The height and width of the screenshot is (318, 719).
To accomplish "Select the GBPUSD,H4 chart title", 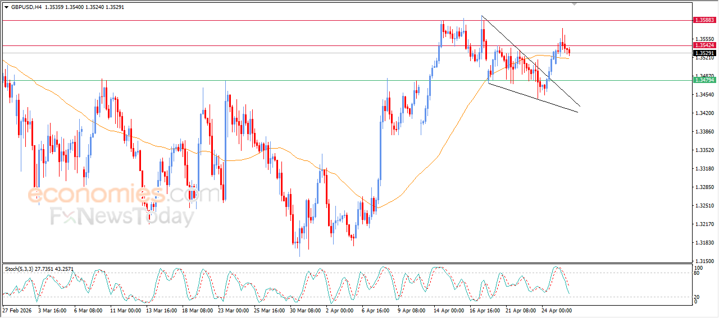I will point(26,7).
